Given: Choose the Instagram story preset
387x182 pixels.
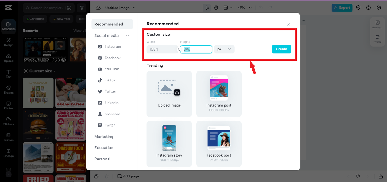Looking at the screenshot, I should [169, 144].
